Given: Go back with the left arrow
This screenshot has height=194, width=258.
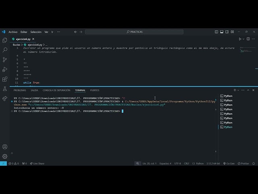Looking at the screenshot, I should pyautogui.click(x=75, y=32).
